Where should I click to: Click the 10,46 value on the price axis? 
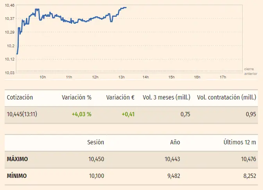click(11, 5)
